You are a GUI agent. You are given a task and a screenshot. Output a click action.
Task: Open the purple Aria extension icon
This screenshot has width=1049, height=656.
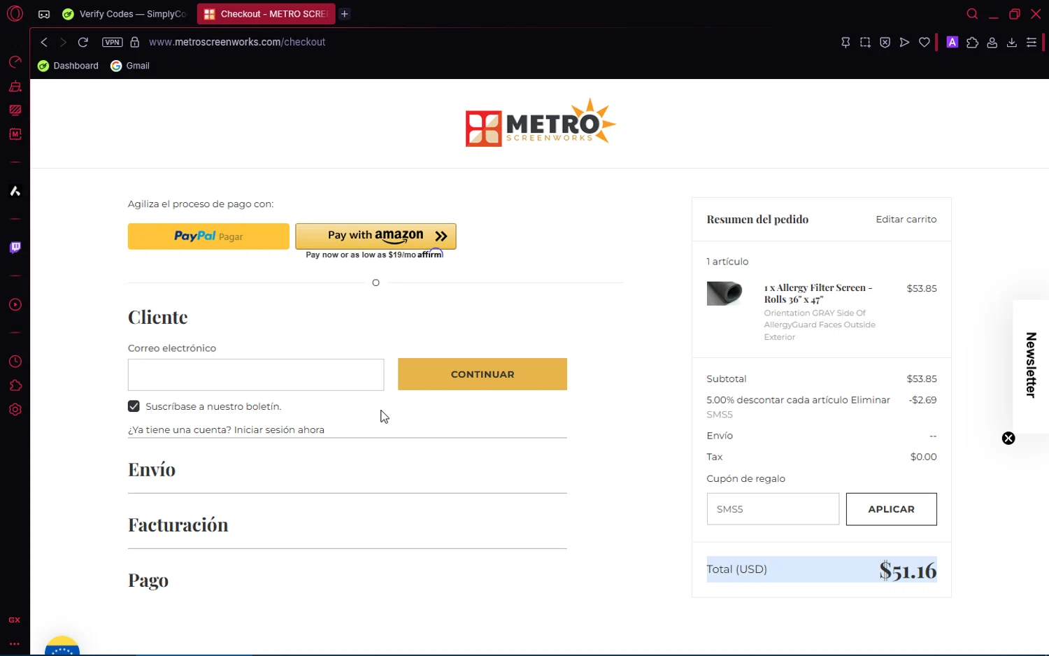[952, 42]
